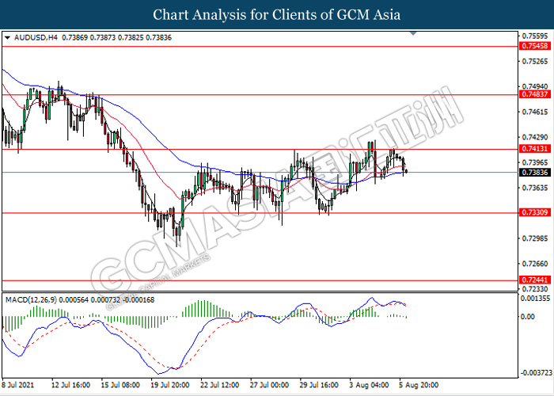Click the 0.73635 price scale value
Viewport: 554px width, 396px height.
coord(535,188)
